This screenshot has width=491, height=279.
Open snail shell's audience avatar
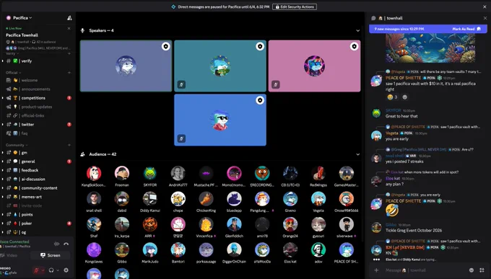[94, 199]
